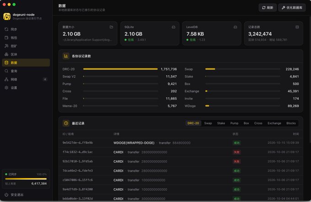Open the 网络 network icon in sidebar

pos(6,80)
